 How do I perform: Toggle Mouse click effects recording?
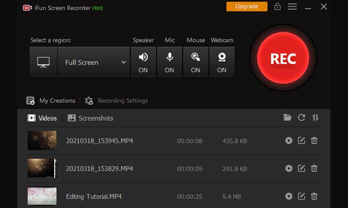(195, 62)
